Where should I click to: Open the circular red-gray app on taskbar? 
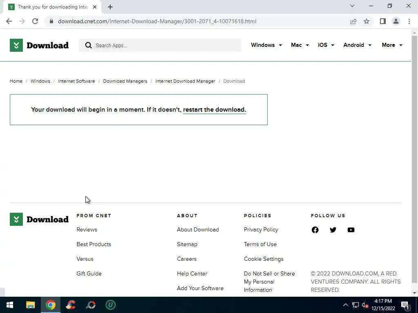(x=91, y=305)
